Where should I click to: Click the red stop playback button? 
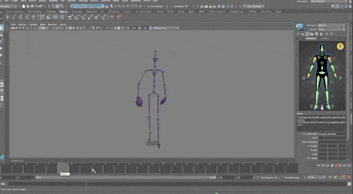pos(336,165)
